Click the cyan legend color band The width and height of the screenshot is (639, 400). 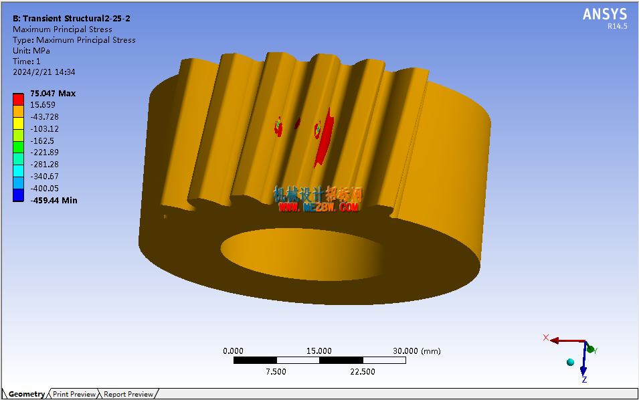18,171
